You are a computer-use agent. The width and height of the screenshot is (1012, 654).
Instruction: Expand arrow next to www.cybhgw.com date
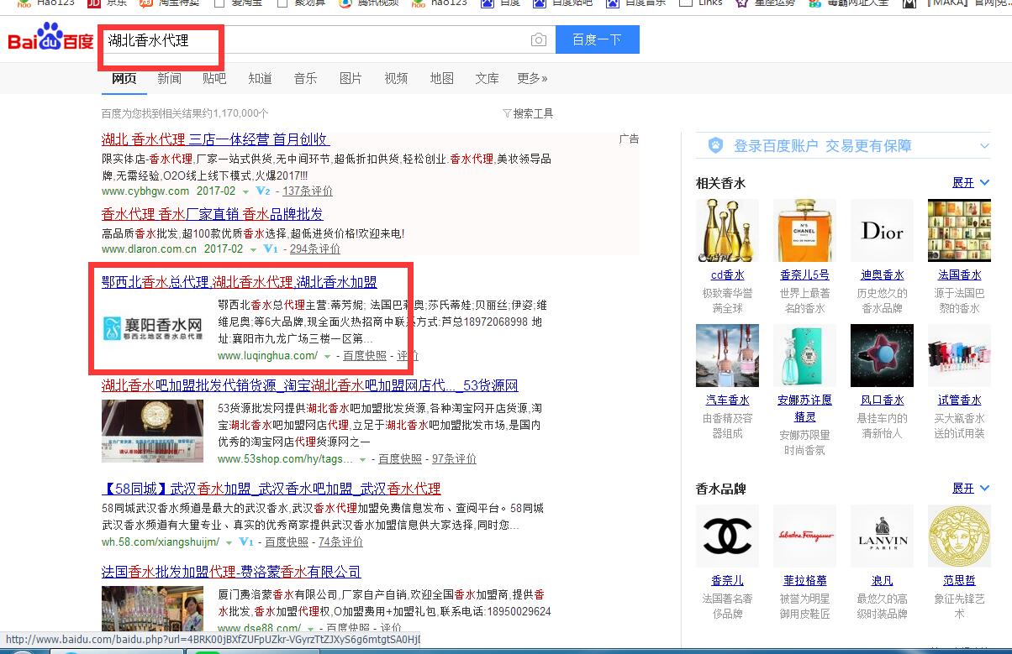[246, 192]
